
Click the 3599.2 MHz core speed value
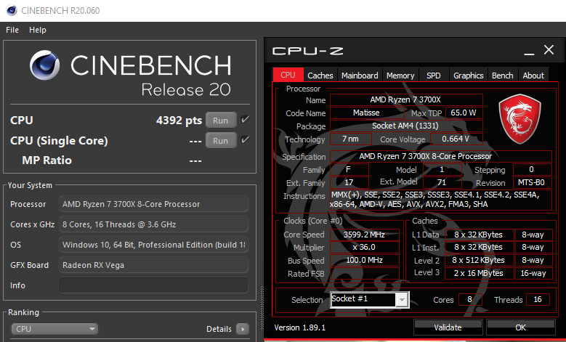pyautogui.click(x=365, y=235)
